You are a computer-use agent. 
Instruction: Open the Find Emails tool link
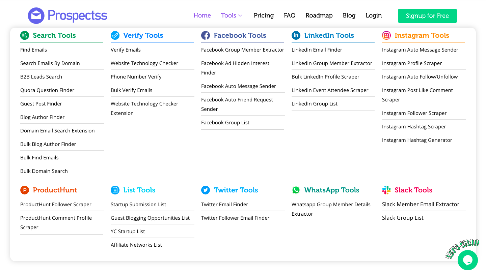pos(34,50)
